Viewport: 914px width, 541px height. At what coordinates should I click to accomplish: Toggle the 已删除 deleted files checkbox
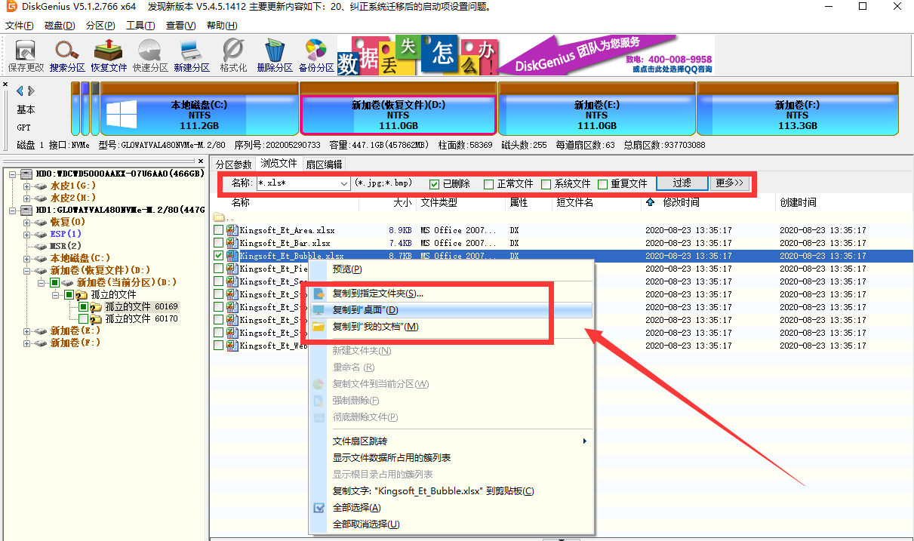click(x=435, y=184)
